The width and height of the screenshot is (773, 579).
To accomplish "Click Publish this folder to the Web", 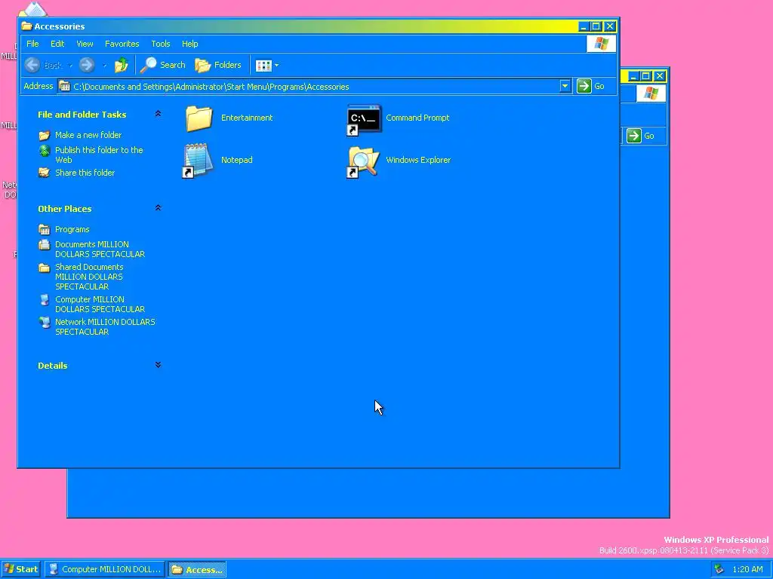I will (99, 155).
